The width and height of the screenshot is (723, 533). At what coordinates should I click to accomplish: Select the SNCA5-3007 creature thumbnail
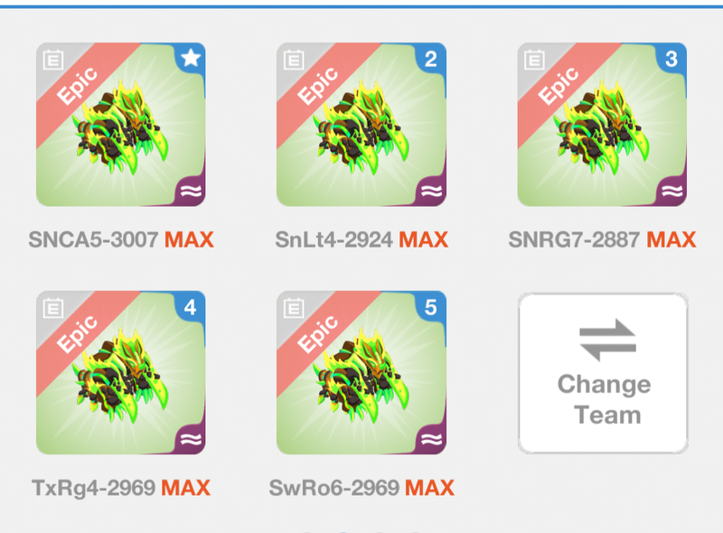(121, 125)
